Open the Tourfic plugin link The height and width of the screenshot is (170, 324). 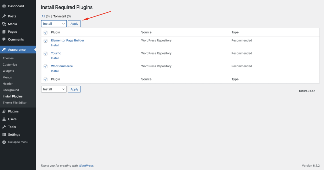tap(56, 53)
